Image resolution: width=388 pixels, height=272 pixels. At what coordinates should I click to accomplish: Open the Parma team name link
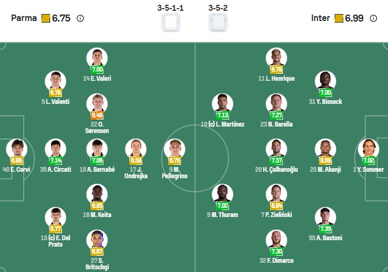[24, 18]
